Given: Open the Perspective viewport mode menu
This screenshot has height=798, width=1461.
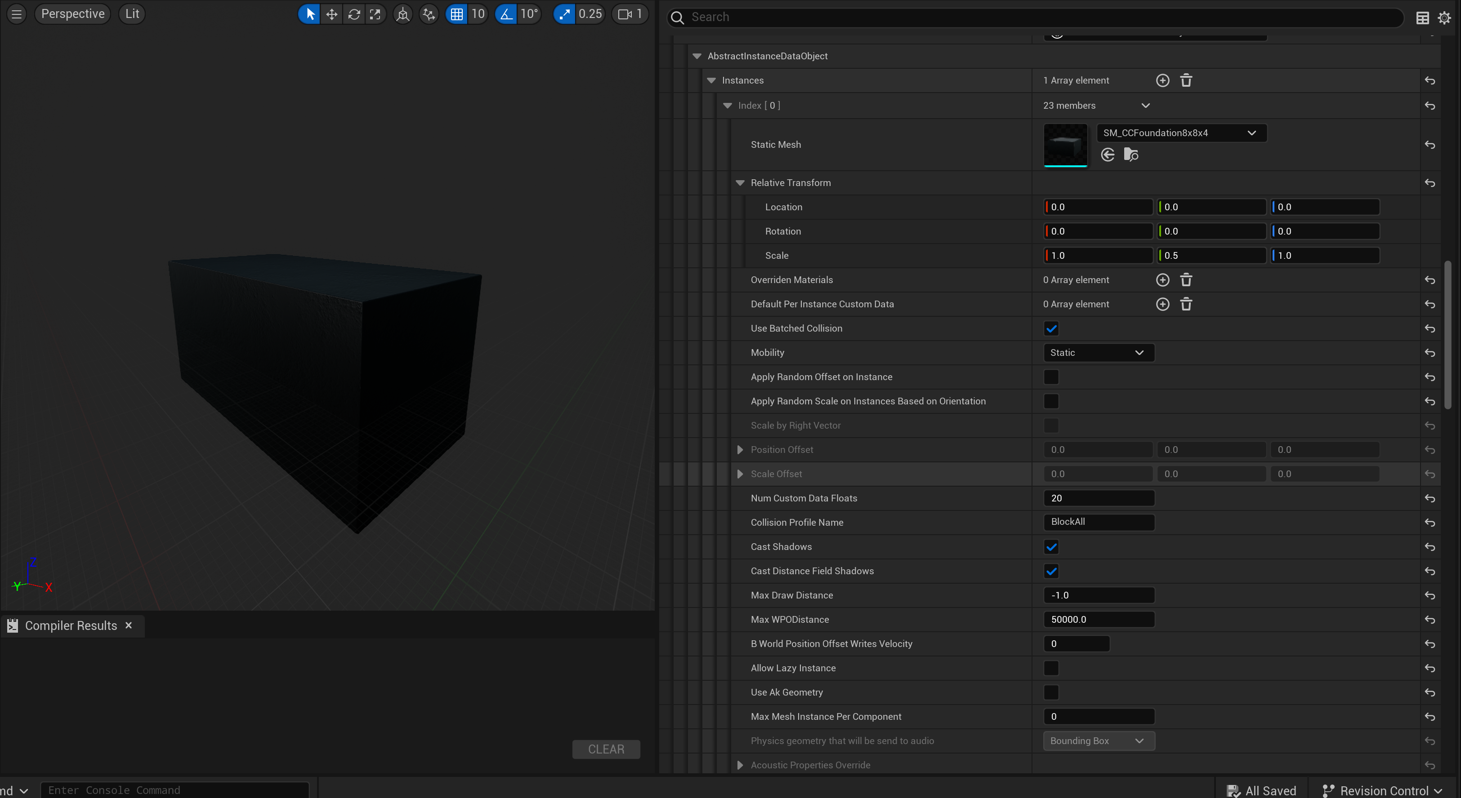Looking at the screenshot, I should point(72,14).
